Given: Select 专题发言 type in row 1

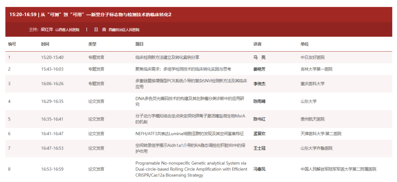Looking at the screenshot, I should click(x=96, y=57).
